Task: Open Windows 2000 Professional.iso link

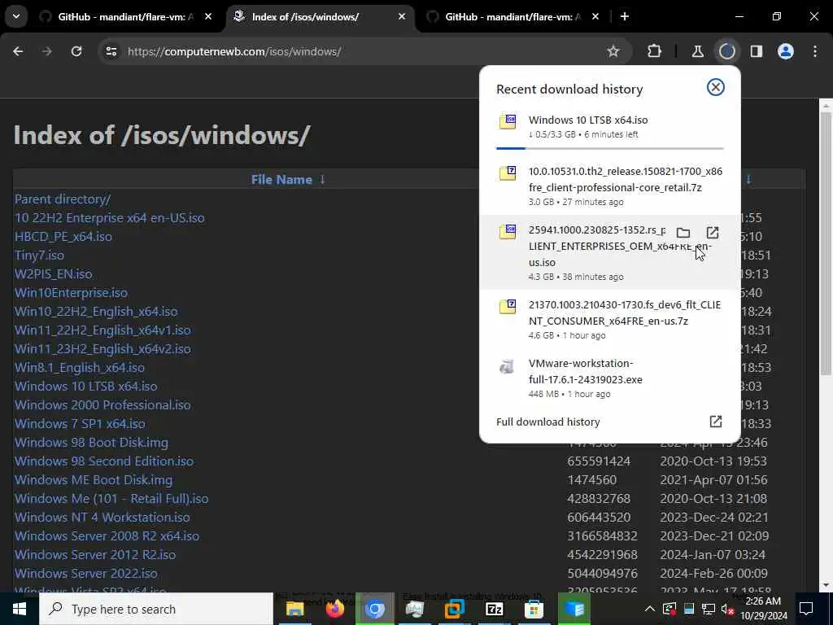Action: [102, 405]
